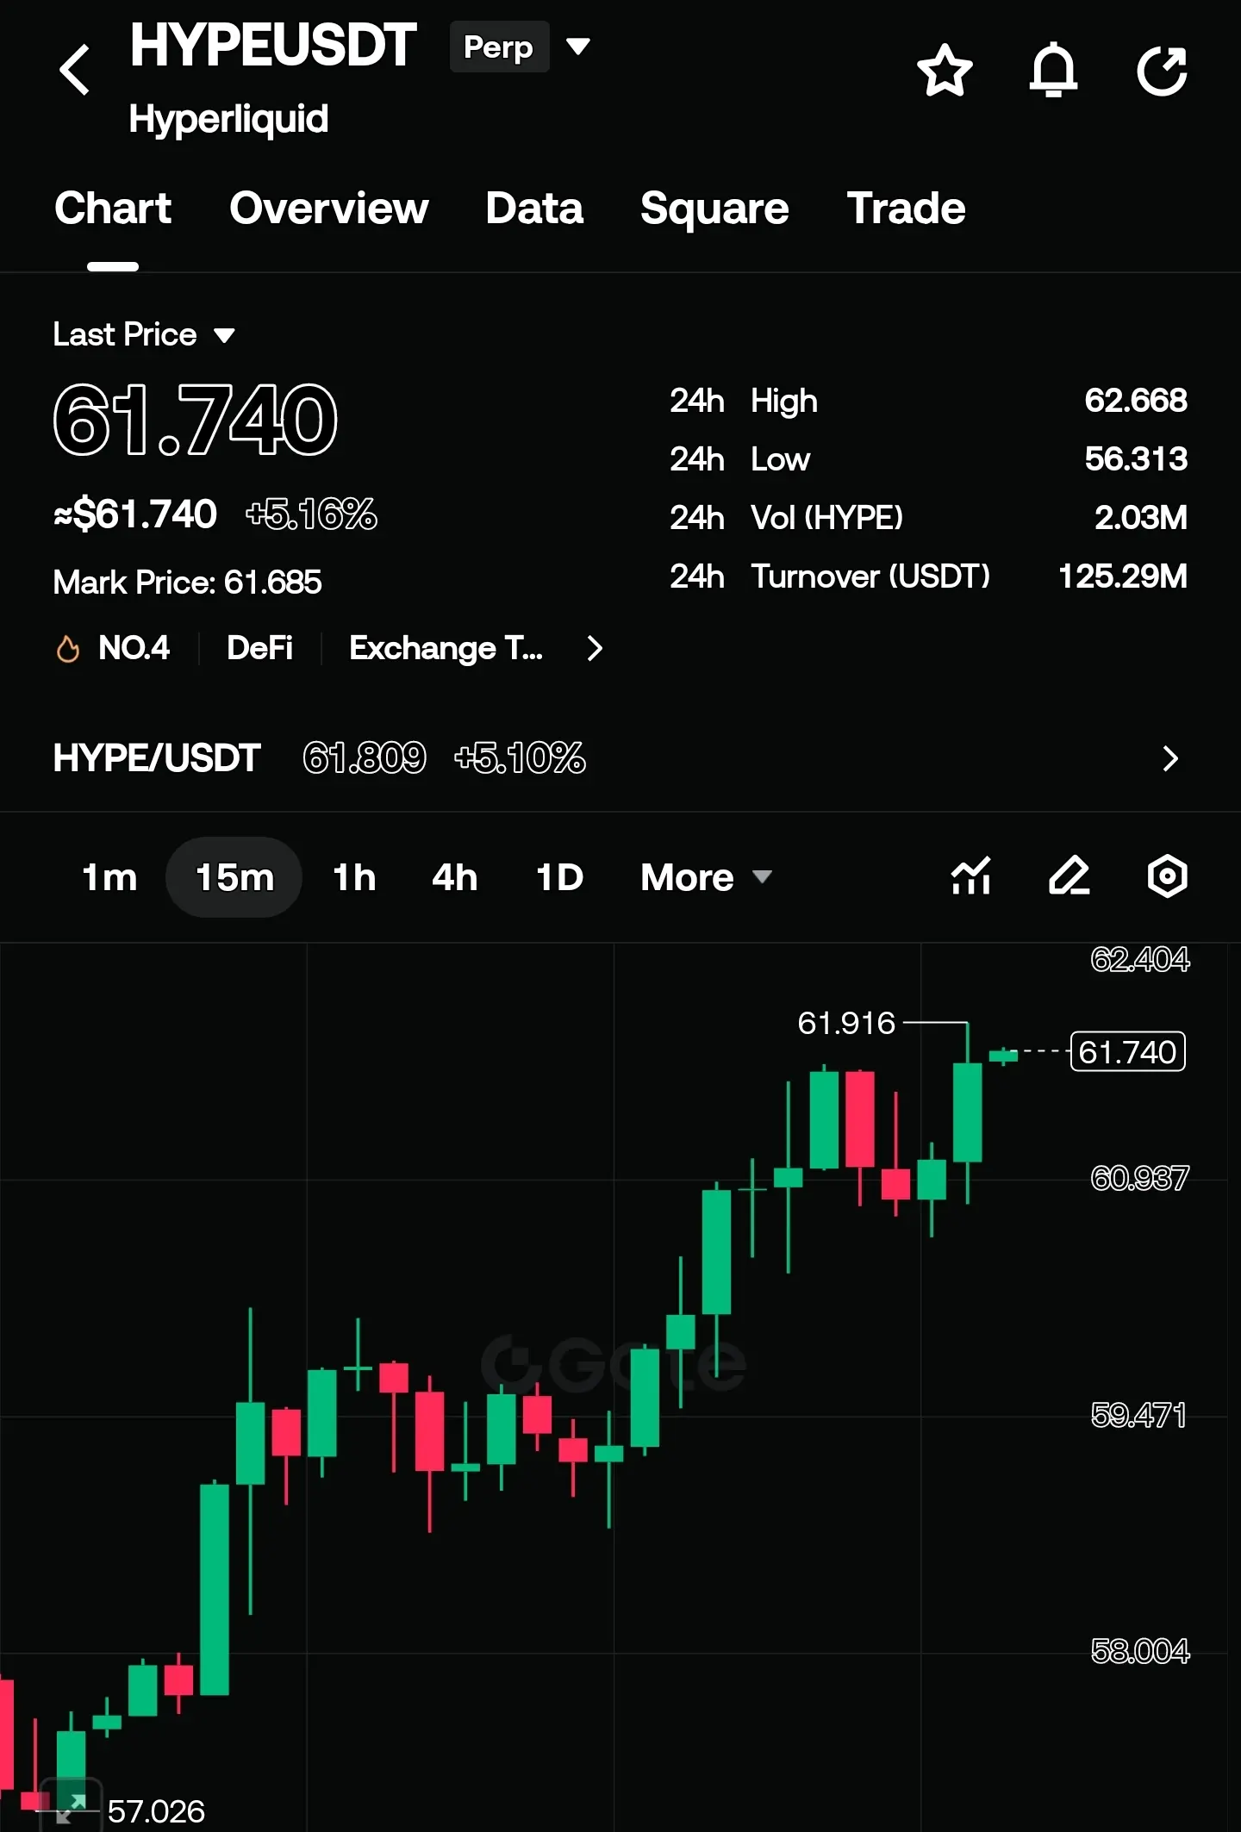Open the Data tab
Screen dimensions: 1241x1832
534,209
